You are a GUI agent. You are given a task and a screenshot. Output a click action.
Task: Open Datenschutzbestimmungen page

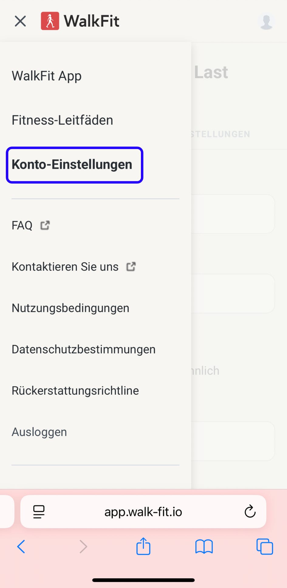coord(84,349)
